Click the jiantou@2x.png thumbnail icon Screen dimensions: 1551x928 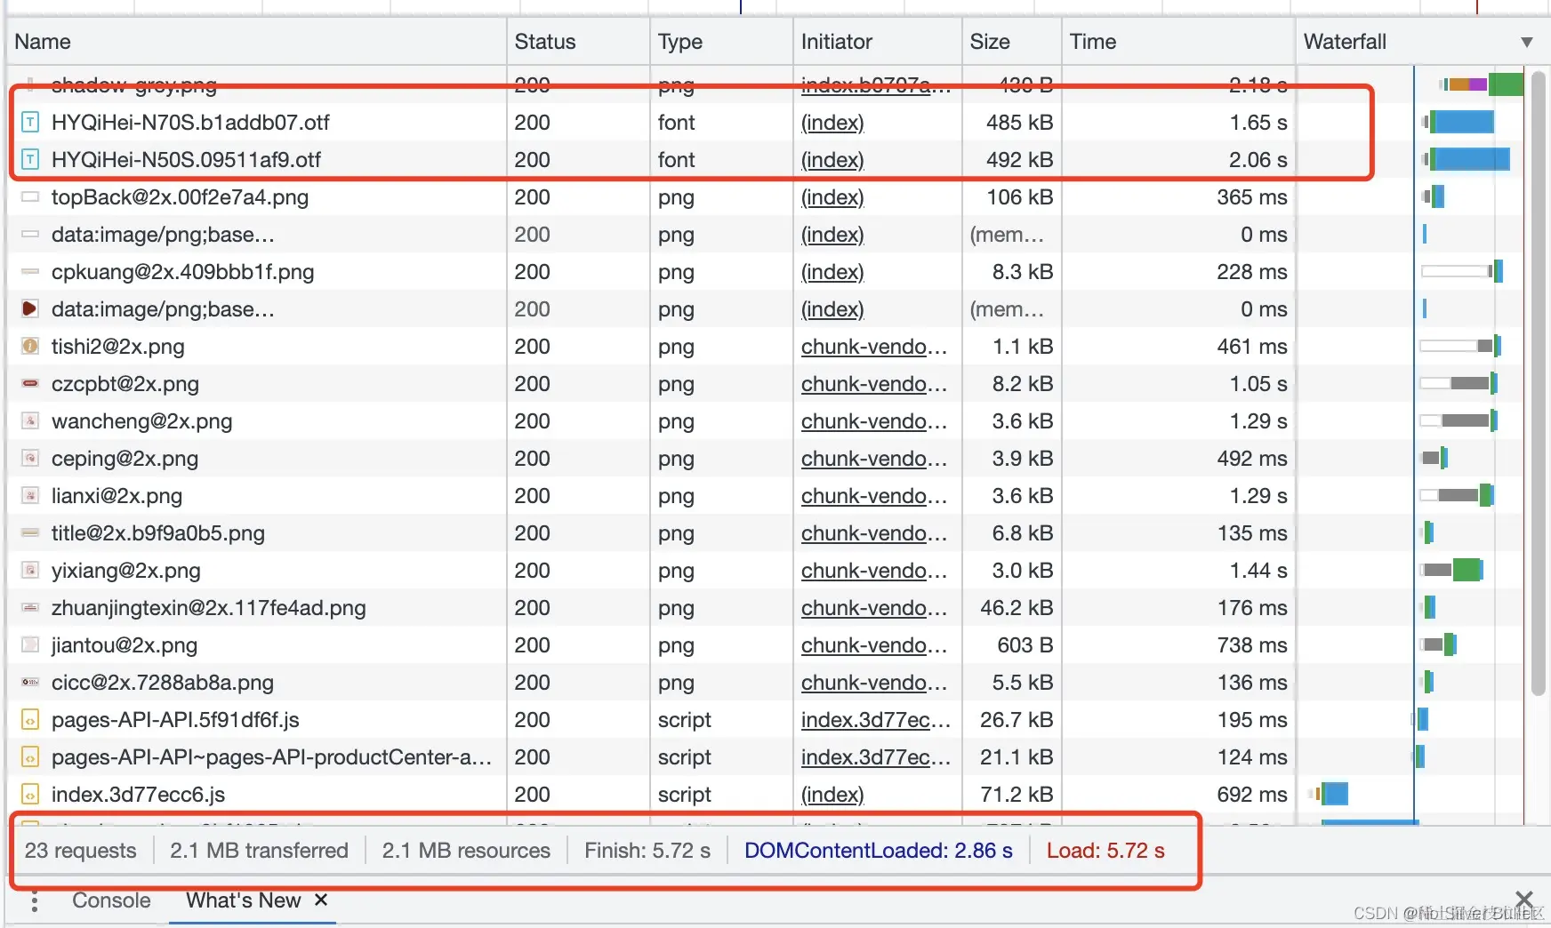tap(30, 645)
